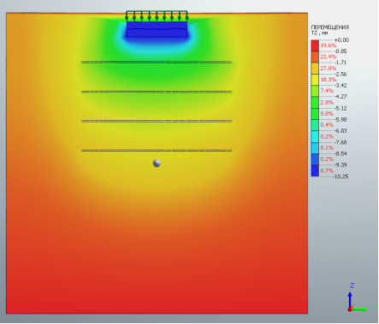Screen dimensions: 379x324
Task: Click the -9.39 scale value
Action: point(341,165)
